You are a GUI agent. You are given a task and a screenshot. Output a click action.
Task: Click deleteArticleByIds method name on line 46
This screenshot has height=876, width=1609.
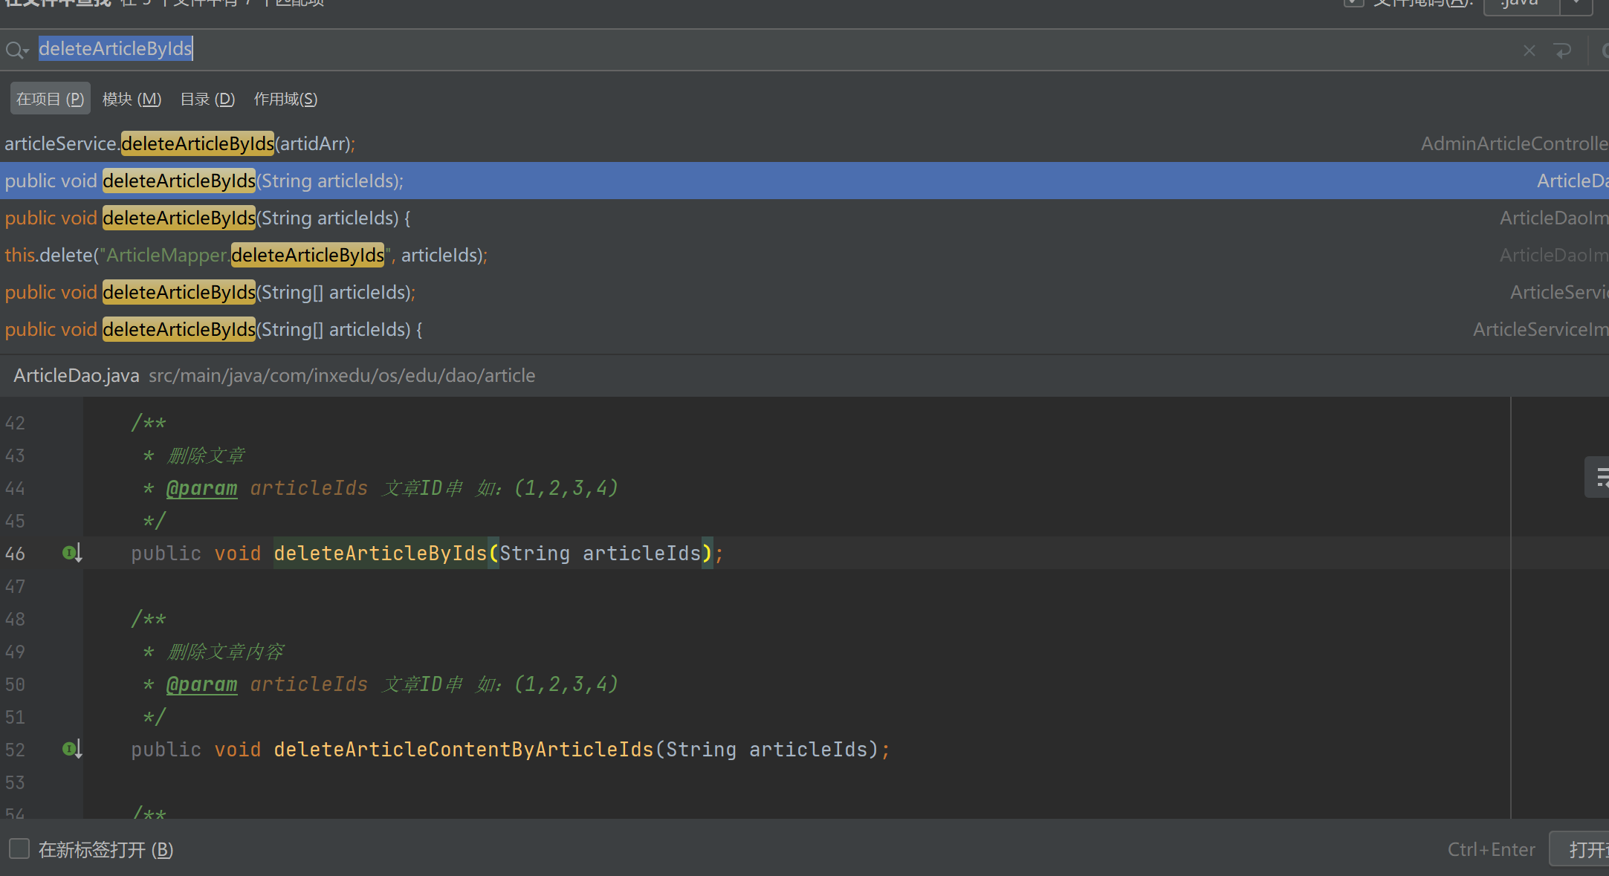[x=380, y=553]
